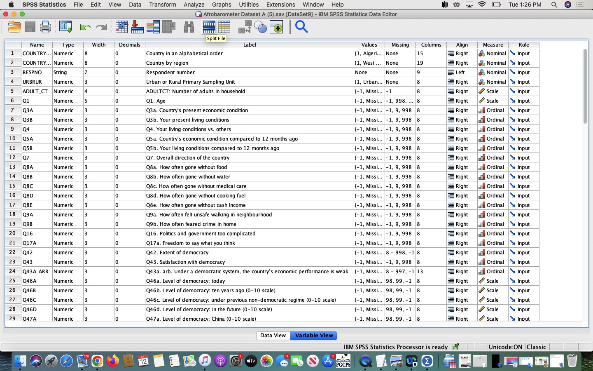Open the Analyze menu
Viewport: 593px width, 371px height.
(194, 5)
